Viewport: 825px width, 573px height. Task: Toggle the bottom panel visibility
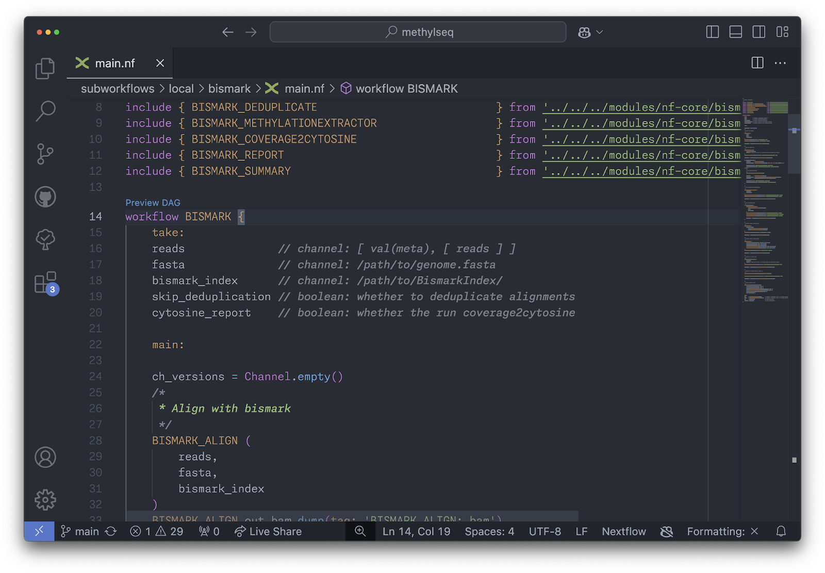tap(735, 32)
